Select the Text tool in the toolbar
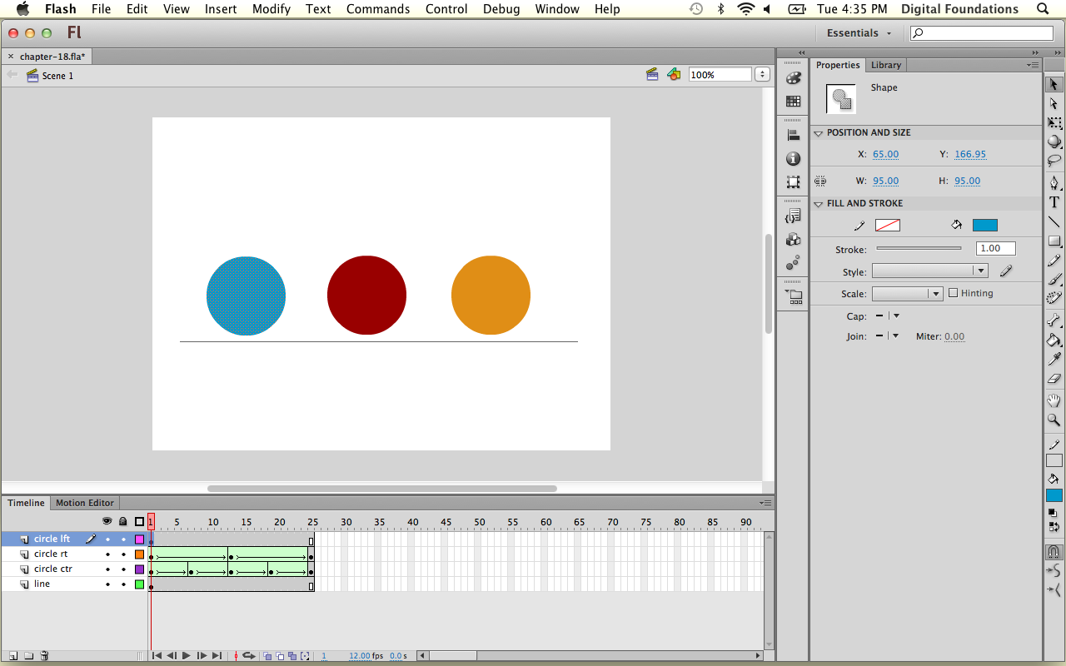Viewport: 1066px width, 666px height. [x=1054, y=202]
